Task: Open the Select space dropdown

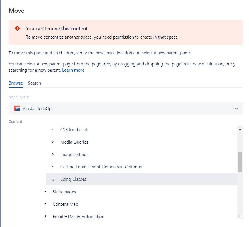Action: point(236,108)
